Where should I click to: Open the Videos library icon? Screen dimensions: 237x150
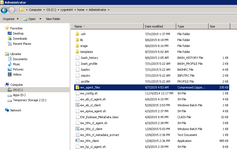pyautogui.click(x=10, y=74)
